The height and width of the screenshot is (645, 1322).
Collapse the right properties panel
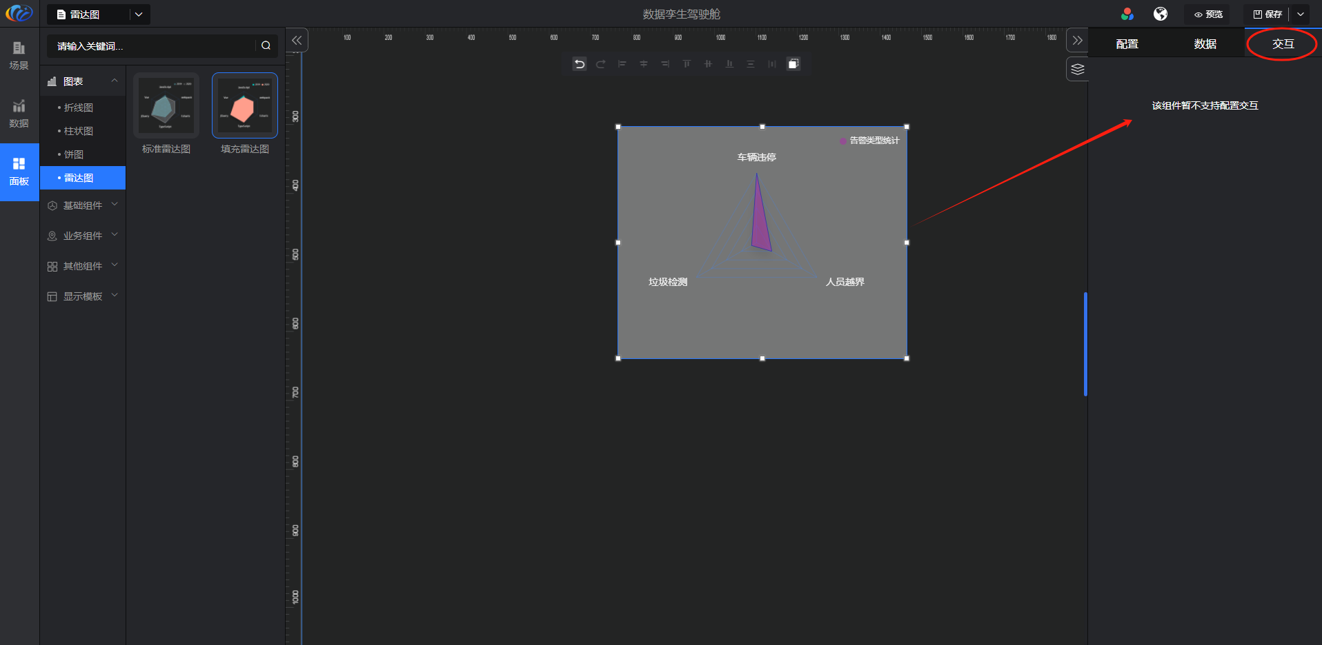pos(1077,41)
